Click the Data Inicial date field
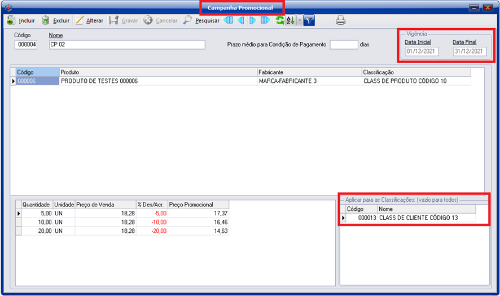500x296 pixels. [x=422, y=51]
